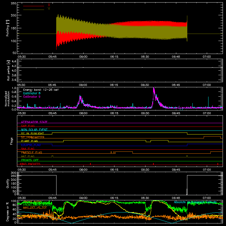Image resolution: width=226 pixels, height=226 pixels.
Task: Click the Quality rise edge near 06:50
Action: point(187,185)
